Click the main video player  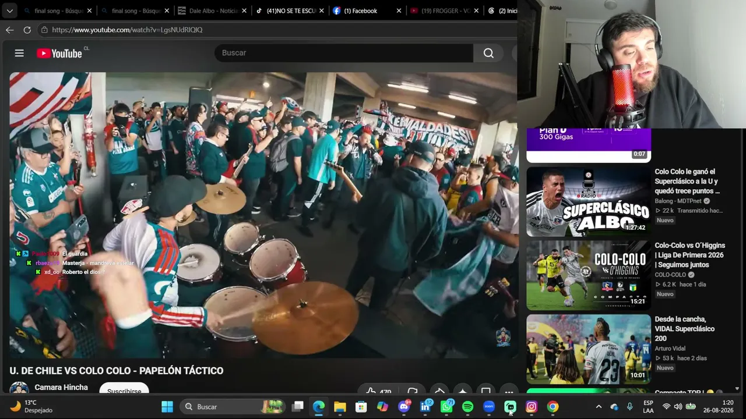(x=263, y=215)
